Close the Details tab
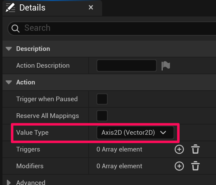 tap(91, 7)
